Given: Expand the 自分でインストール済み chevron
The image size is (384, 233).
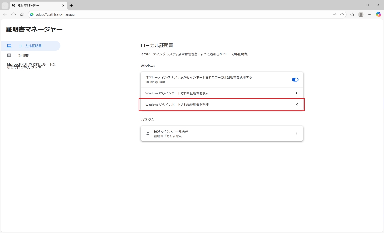Looking at the screenshot, I should (296, 133).
